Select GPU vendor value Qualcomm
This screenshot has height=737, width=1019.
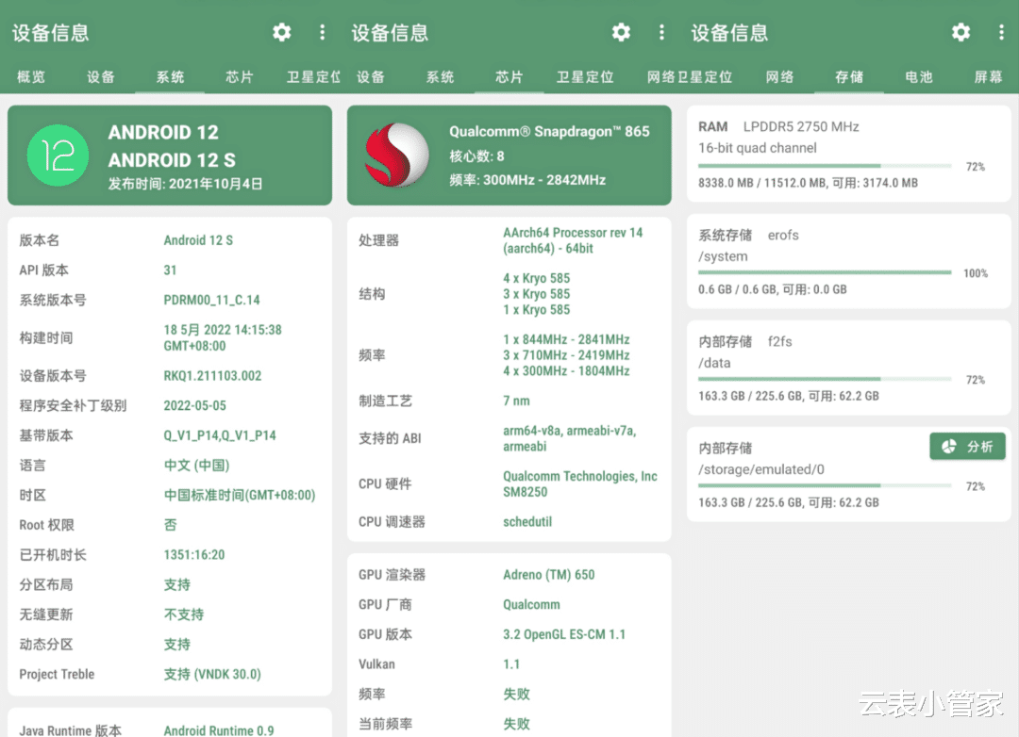click(x=531, y=604)
